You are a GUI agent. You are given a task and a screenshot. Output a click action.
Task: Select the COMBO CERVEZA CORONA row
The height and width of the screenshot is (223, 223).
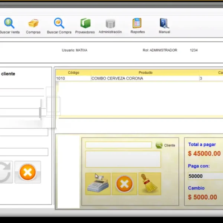tap(145, 78)
